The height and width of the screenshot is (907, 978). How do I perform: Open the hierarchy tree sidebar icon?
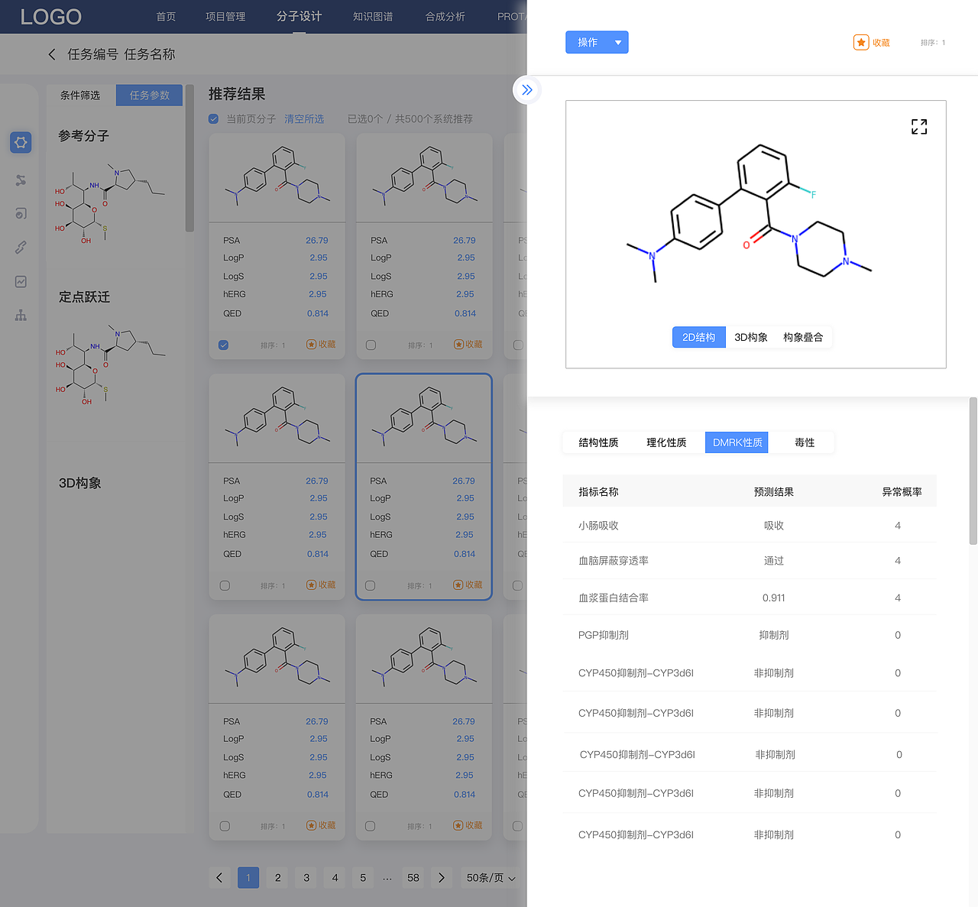(x=21, y=316)
